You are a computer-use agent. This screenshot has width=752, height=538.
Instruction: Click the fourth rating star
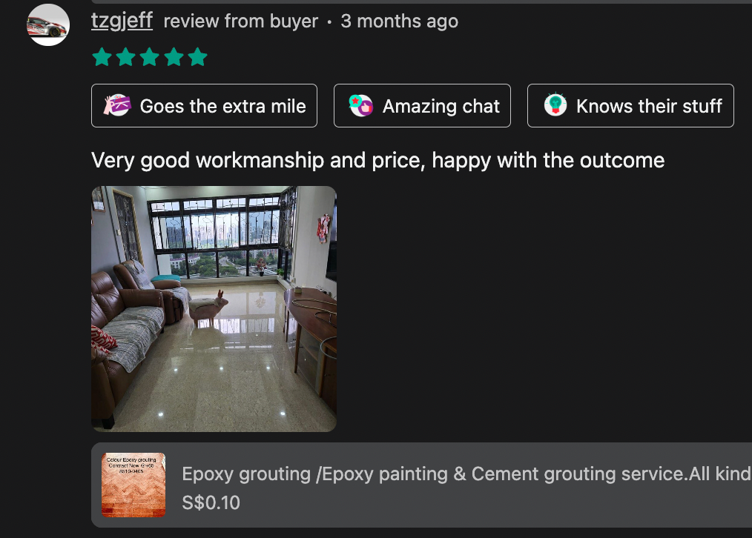174,57
